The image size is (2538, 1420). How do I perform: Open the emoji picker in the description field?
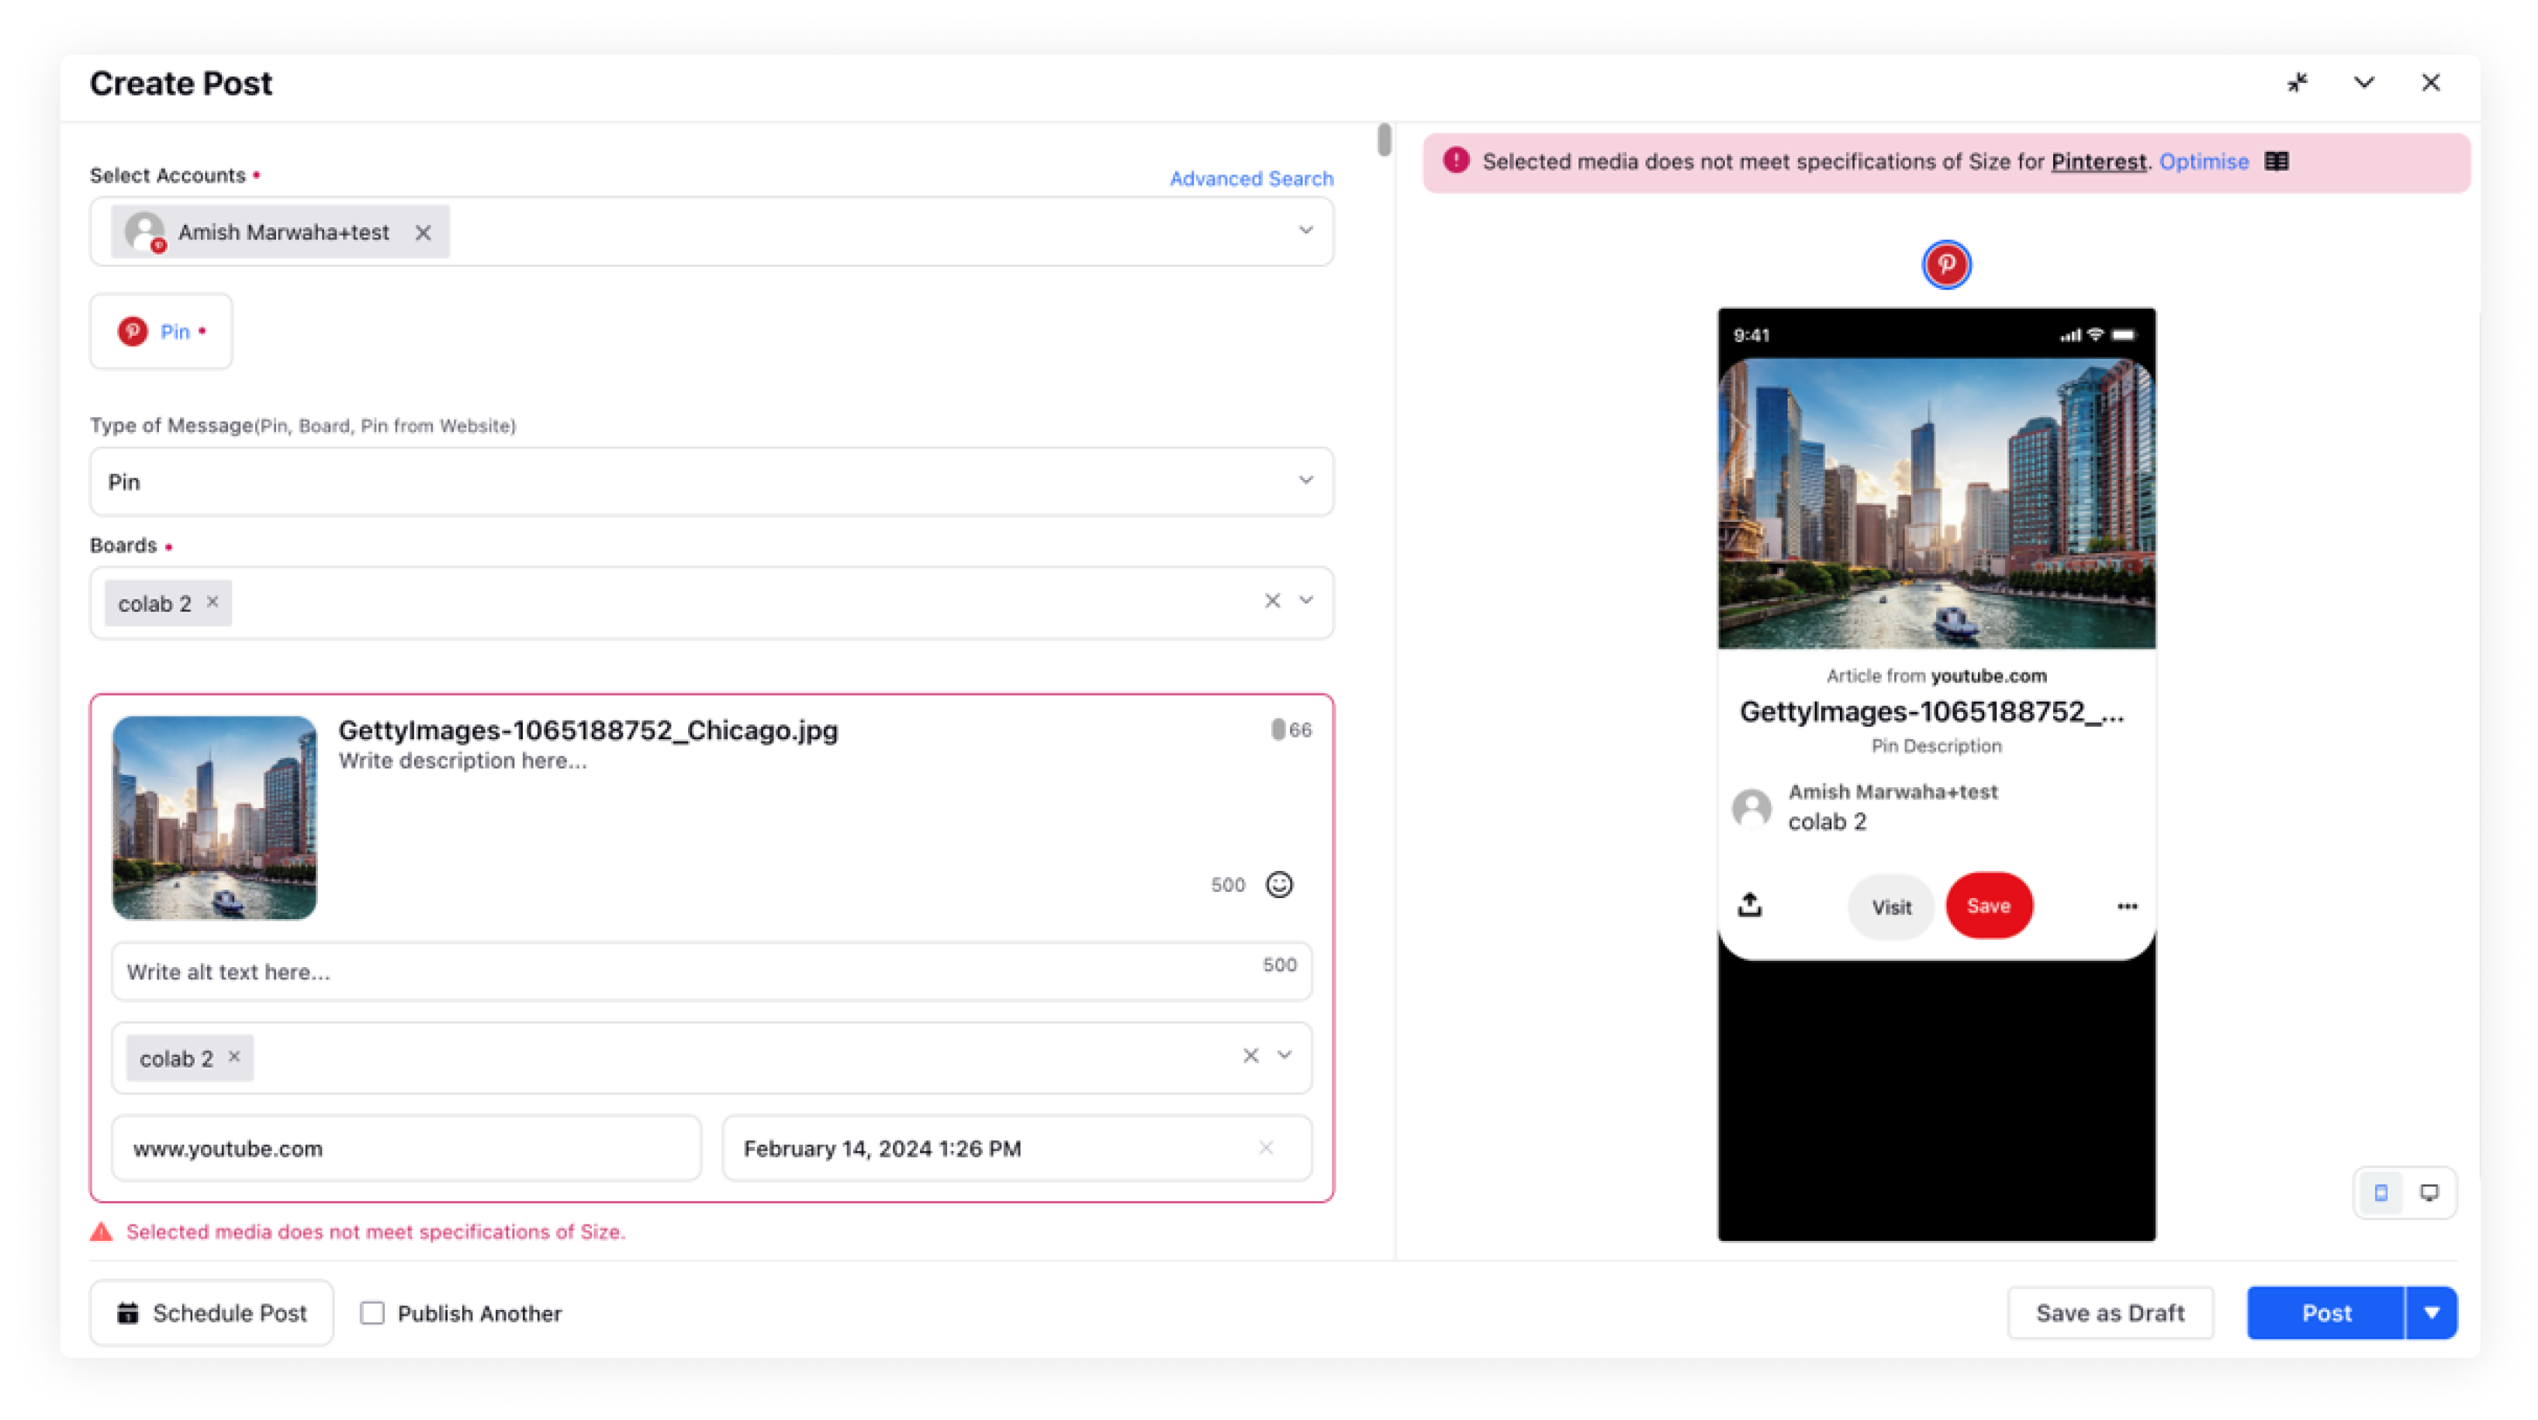(x=1278, y=886)
